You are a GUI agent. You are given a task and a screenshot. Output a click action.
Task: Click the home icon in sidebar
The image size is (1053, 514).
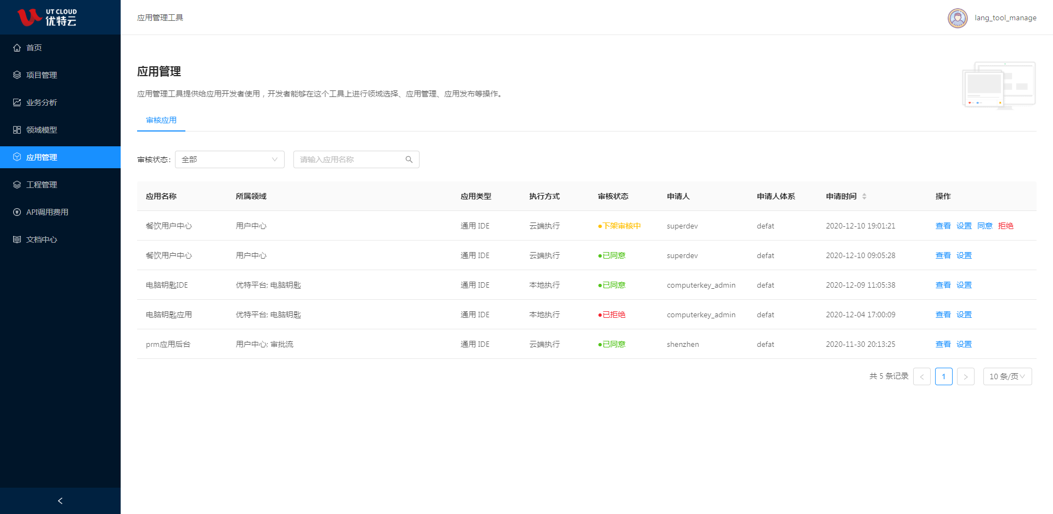(x=17, y=48)
